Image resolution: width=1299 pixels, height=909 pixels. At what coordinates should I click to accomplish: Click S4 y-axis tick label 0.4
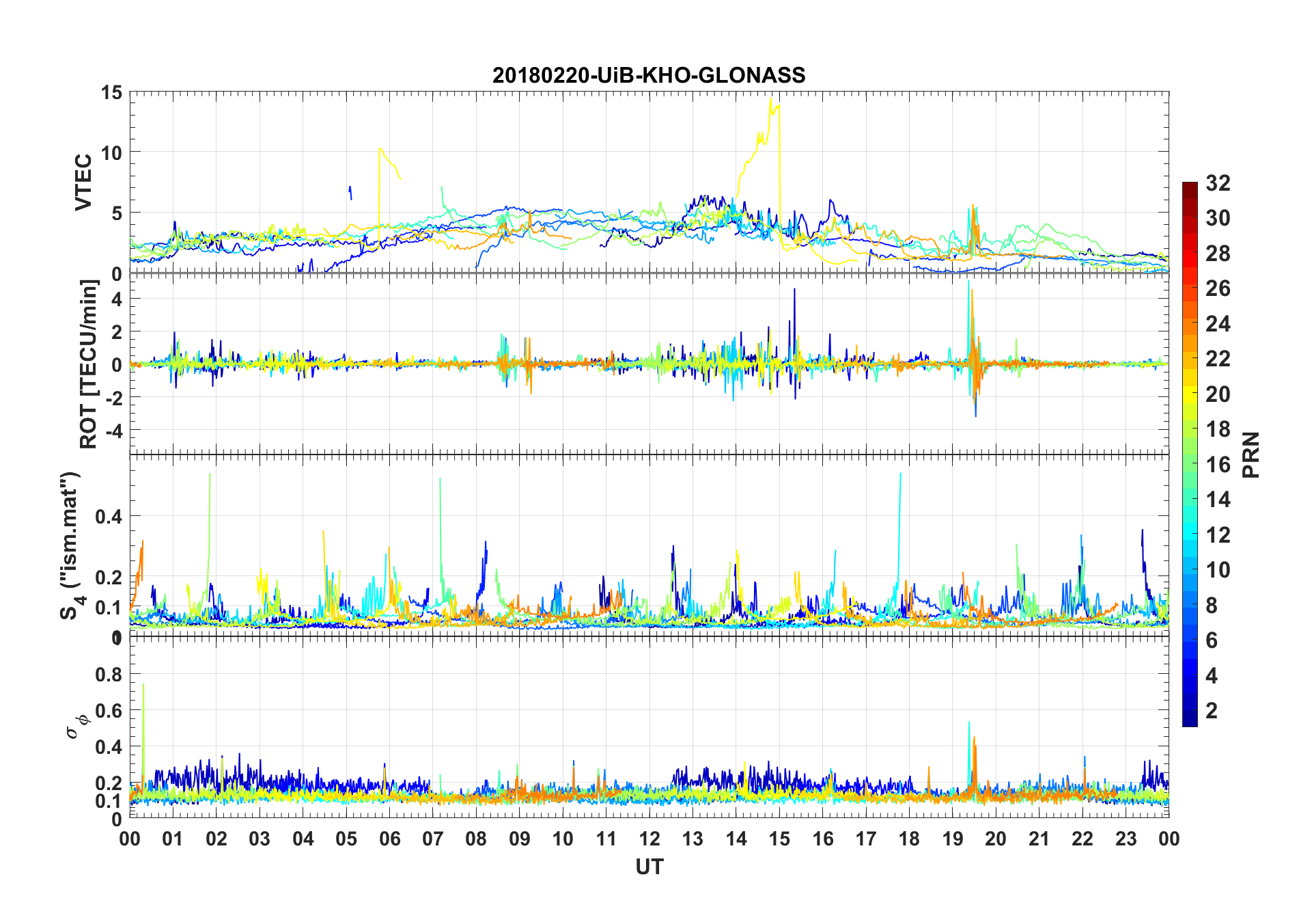click(x=109, y=517)
